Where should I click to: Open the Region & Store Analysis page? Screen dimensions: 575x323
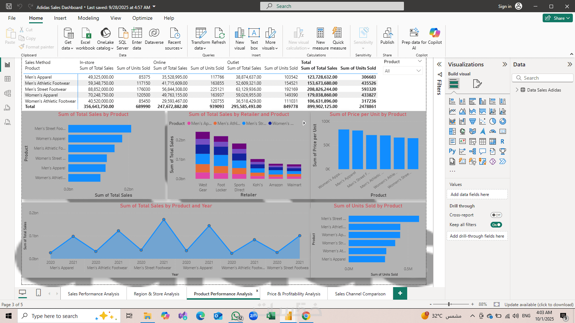click(156, 294)
